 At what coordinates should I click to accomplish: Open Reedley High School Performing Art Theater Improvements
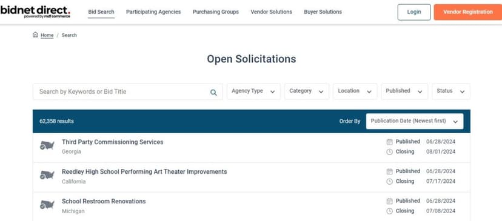point(144,172)
